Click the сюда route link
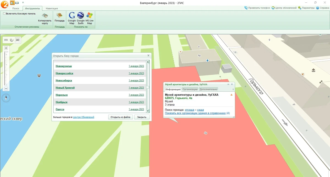This screenshot has width=330, height=177. click(x=200, y=110)
